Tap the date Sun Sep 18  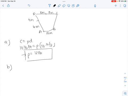point(11,1)
